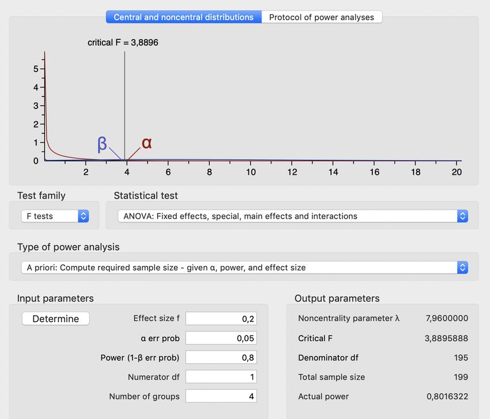Click the α err prob input field
This screenshot has width=490, height=419.
click(x=221, y=338)
